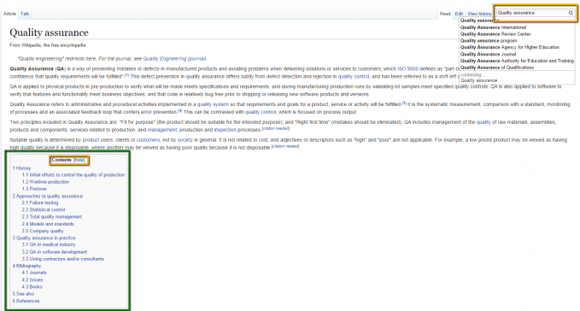Jump to 4.2 Issues
Image resolution: width=580 pixels, height=311 pixels.
tap(32, 280)
